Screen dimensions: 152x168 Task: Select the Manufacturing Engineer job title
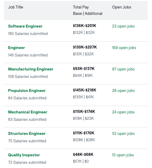[31, 69]
